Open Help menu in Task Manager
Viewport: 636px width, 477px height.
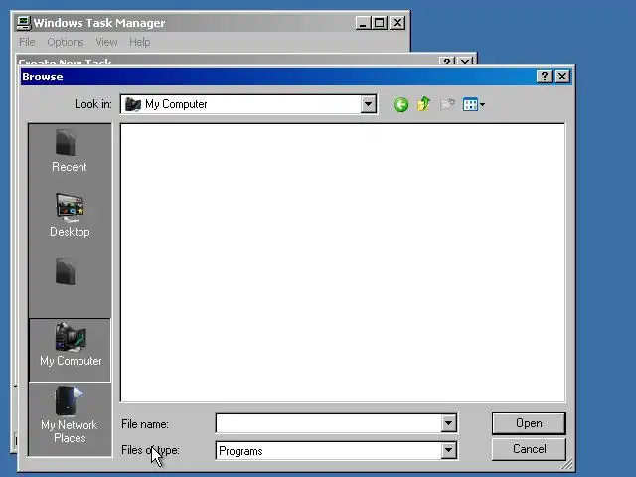139,42
